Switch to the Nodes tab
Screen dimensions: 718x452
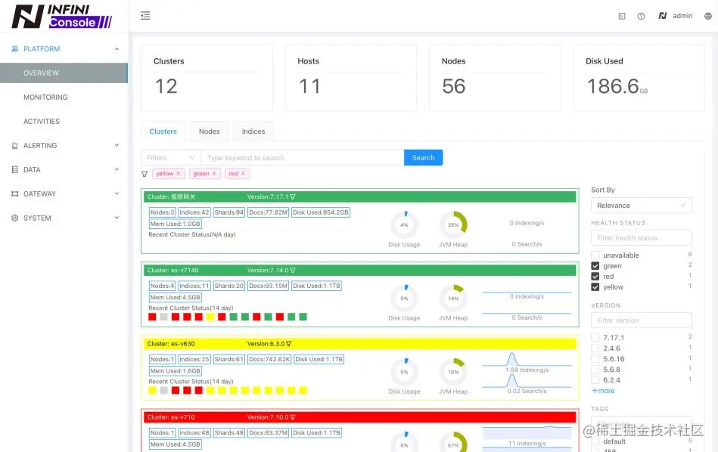click(x=210, y=132)
